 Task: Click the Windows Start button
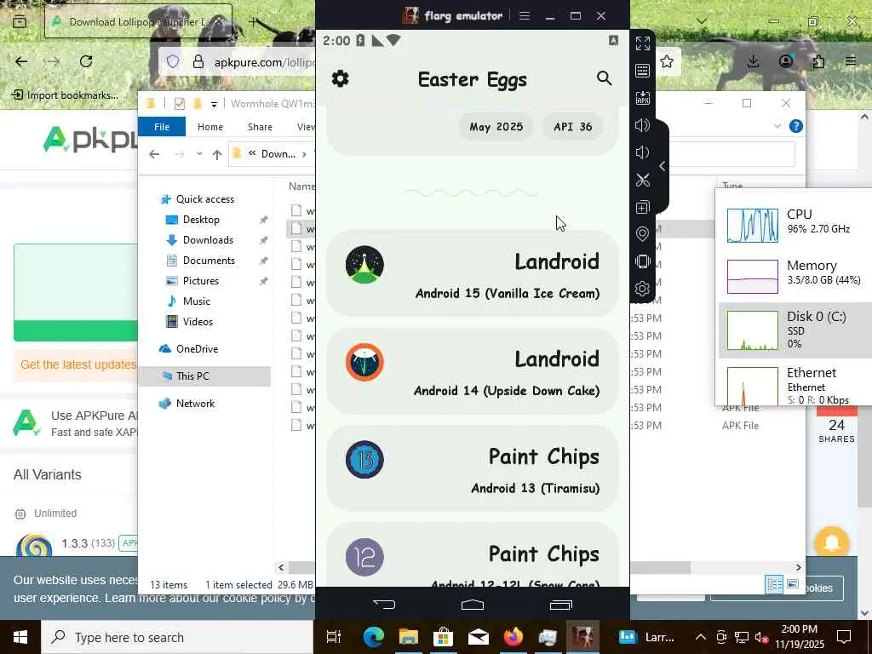click(20, 637)
